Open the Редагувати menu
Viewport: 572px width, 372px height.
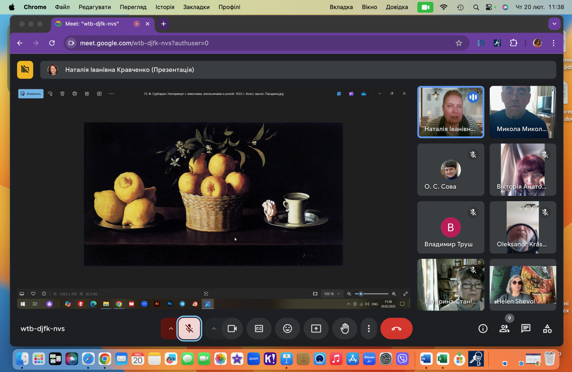click(x=95, y=7)
